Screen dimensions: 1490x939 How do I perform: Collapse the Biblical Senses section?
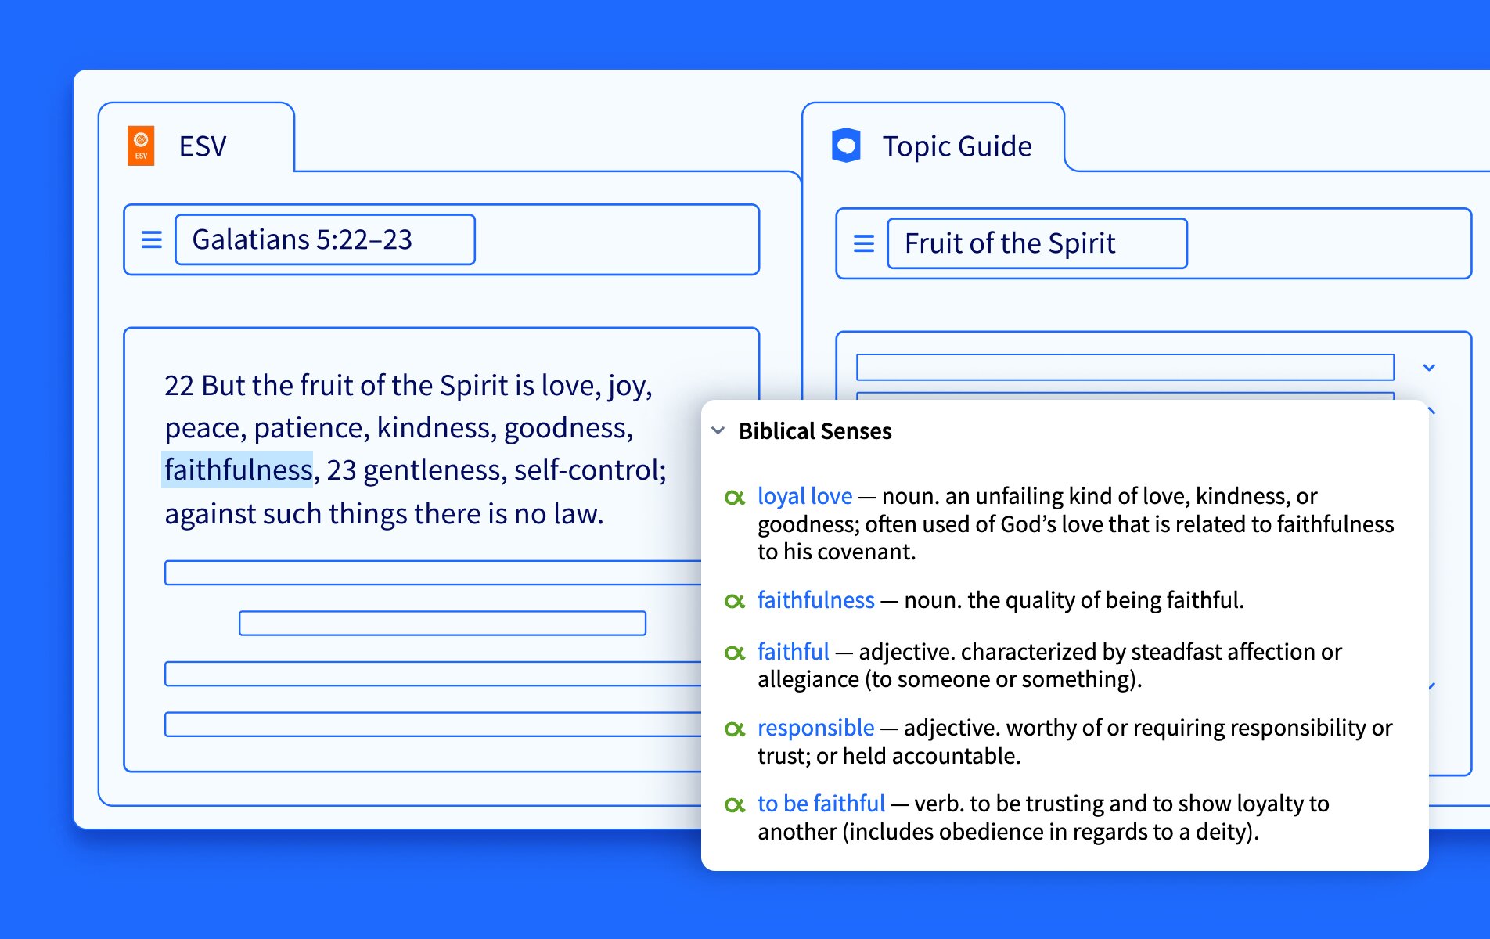click(x=718, y=430)
